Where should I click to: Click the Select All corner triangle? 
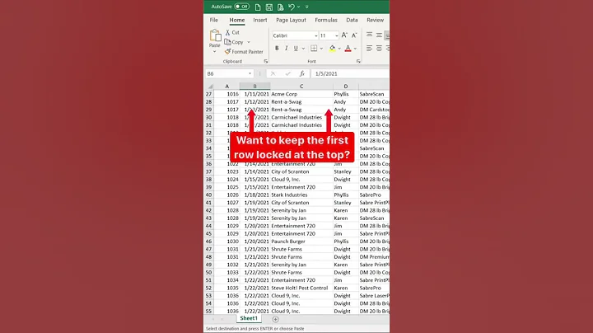coord(210,87)
